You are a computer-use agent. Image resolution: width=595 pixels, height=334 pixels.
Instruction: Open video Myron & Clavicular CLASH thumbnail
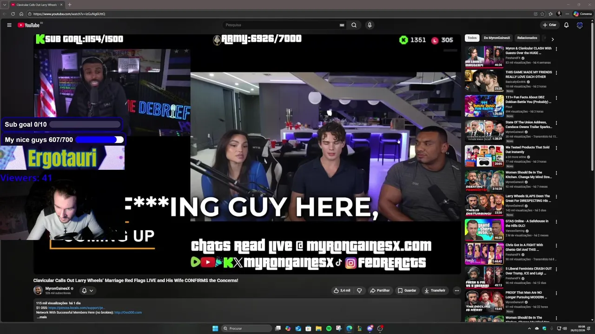pyautogui.click(x=484, y=57)
